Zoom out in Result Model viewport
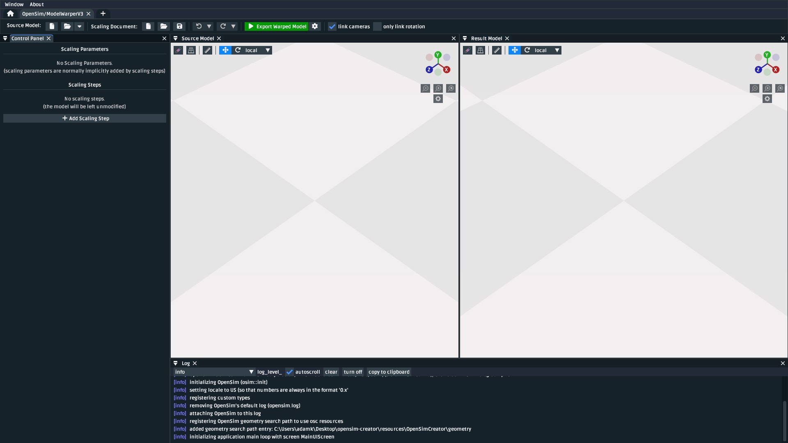The height and width of the screenshot is (443, 788). click(755, 88)
